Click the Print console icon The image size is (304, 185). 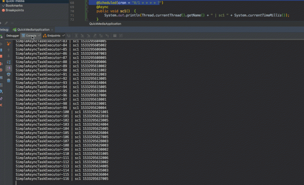tap(9, 75)
